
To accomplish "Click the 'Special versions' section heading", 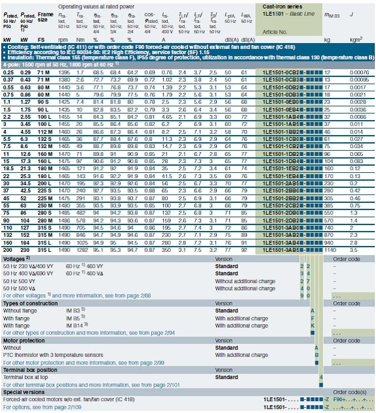I will (x=23, y=392).
